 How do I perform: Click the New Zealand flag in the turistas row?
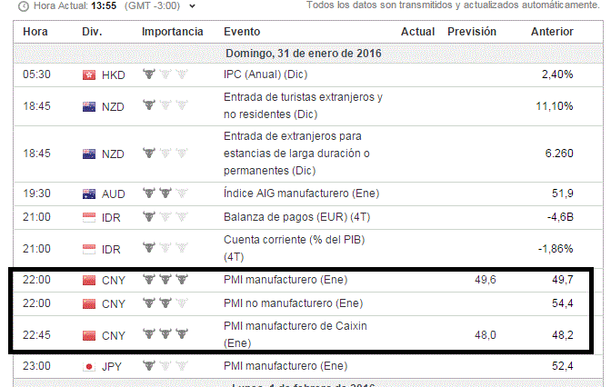pos(89,106)
